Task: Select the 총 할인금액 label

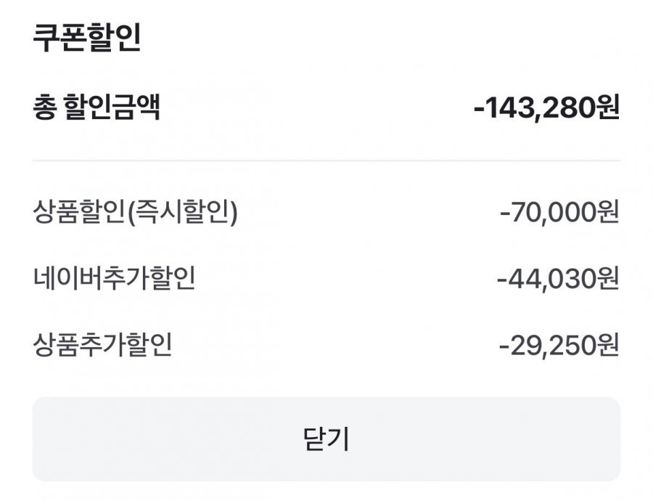Action: tap(96, 109)
